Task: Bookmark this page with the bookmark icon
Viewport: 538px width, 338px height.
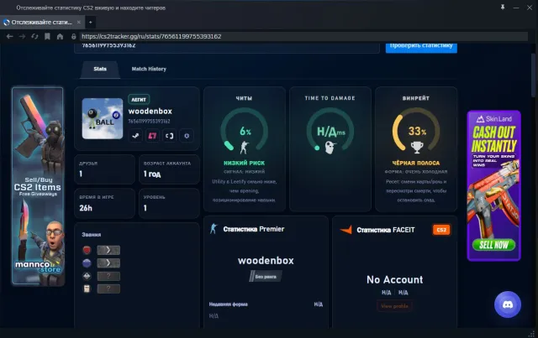Action: 47,36
